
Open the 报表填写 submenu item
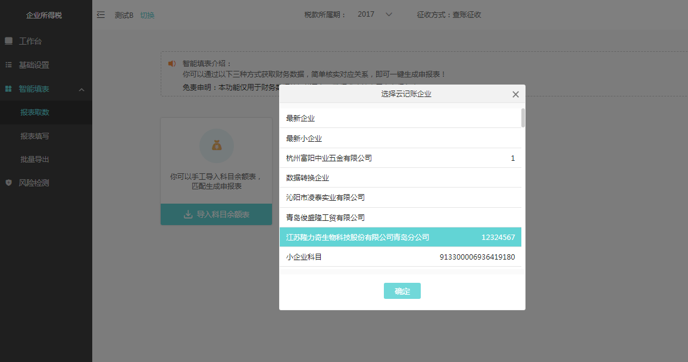click(35, 136)
